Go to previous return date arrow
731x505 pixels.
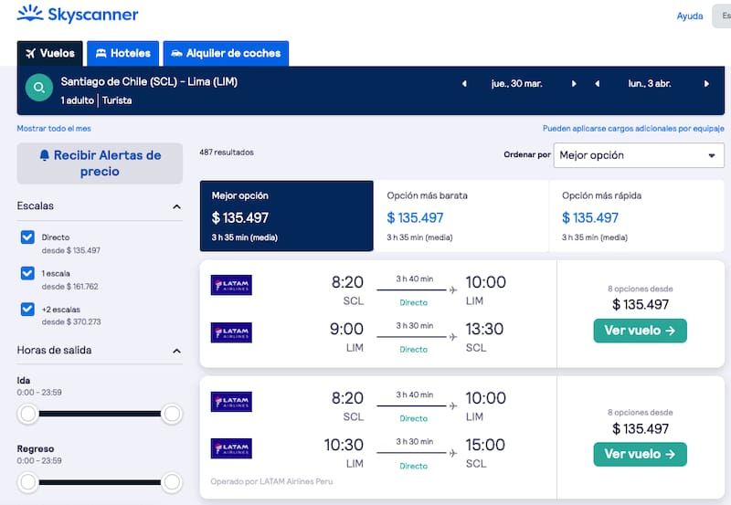click(x=597, y=84)
